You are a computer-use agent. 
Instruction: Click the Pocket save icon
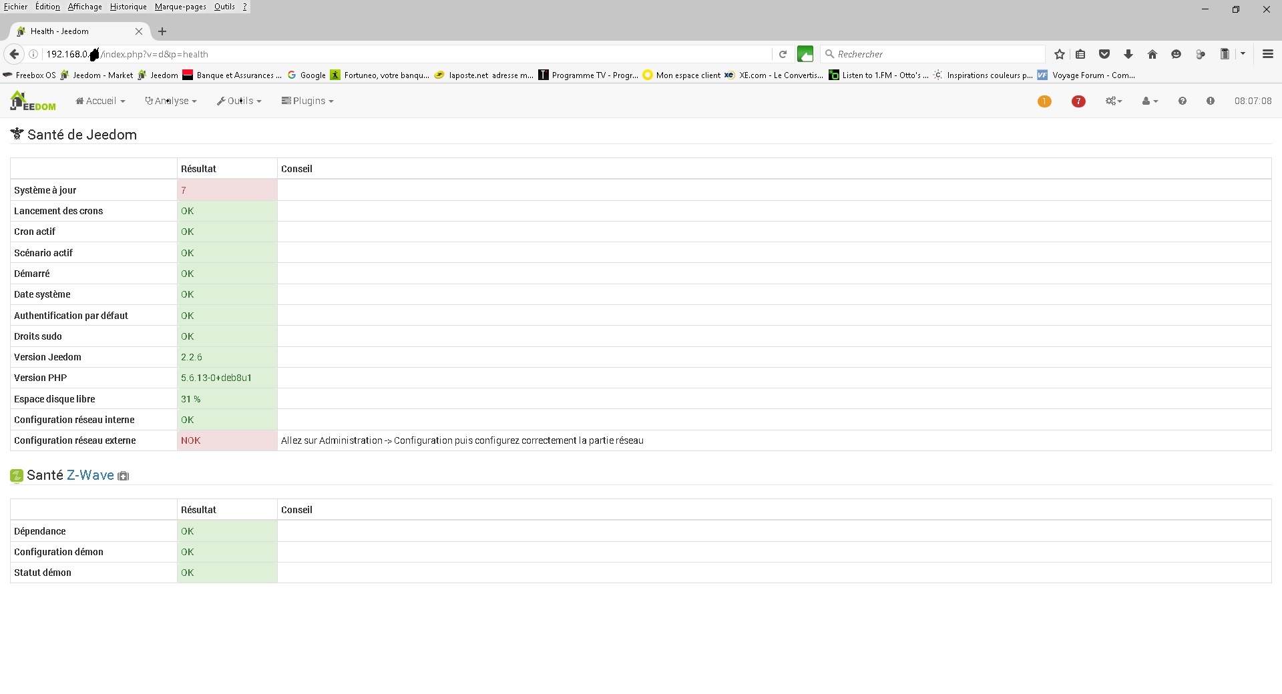[1104, 54]
